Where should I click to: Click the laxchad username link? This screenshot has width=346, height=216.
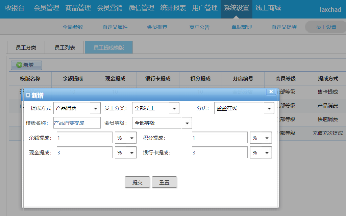click(330, 9)
